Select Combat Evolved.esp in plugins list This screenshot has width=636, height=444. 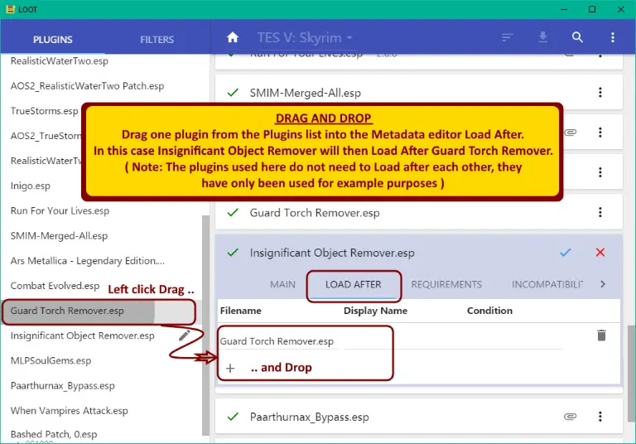point(55,286)
